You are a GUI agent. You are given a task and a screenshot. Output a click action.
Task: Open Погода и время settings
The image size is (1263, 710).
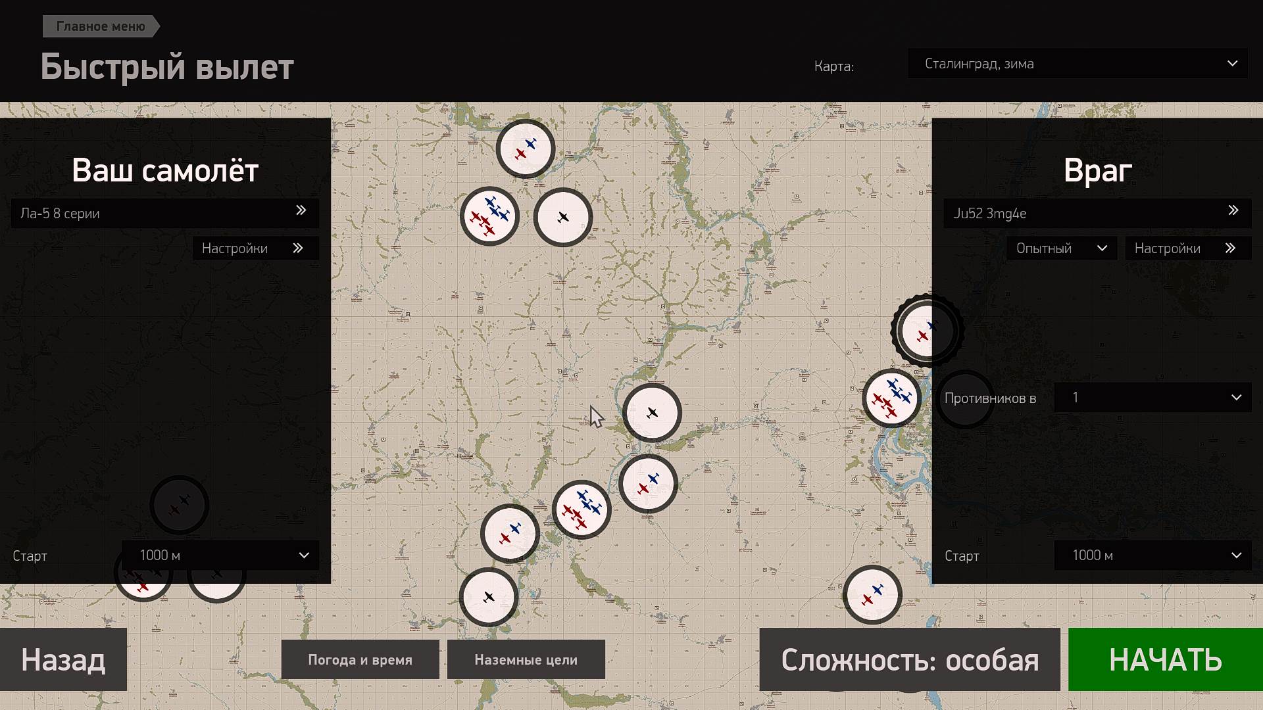click(x=360, y=659)
